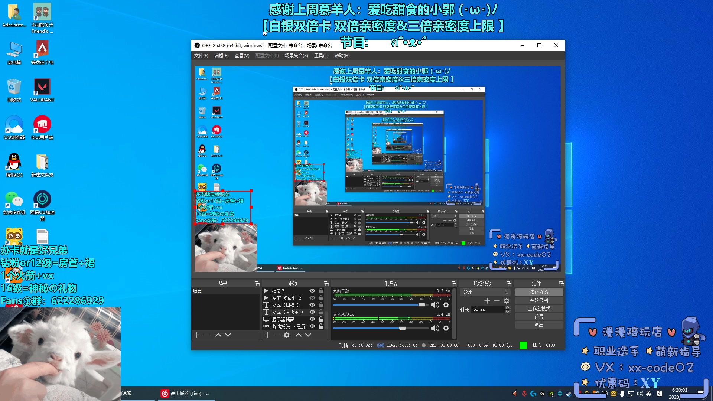The image size is (713, 401).
Task: Remove scene with the minus icon
Action: [x=206, y=335]
